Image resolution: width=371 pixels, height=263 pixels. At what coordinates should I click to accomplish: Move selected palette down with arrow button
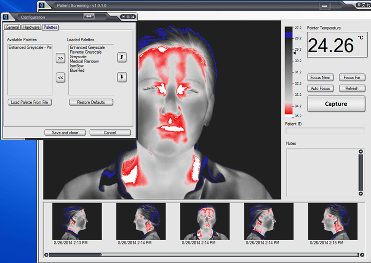(122, 77)
